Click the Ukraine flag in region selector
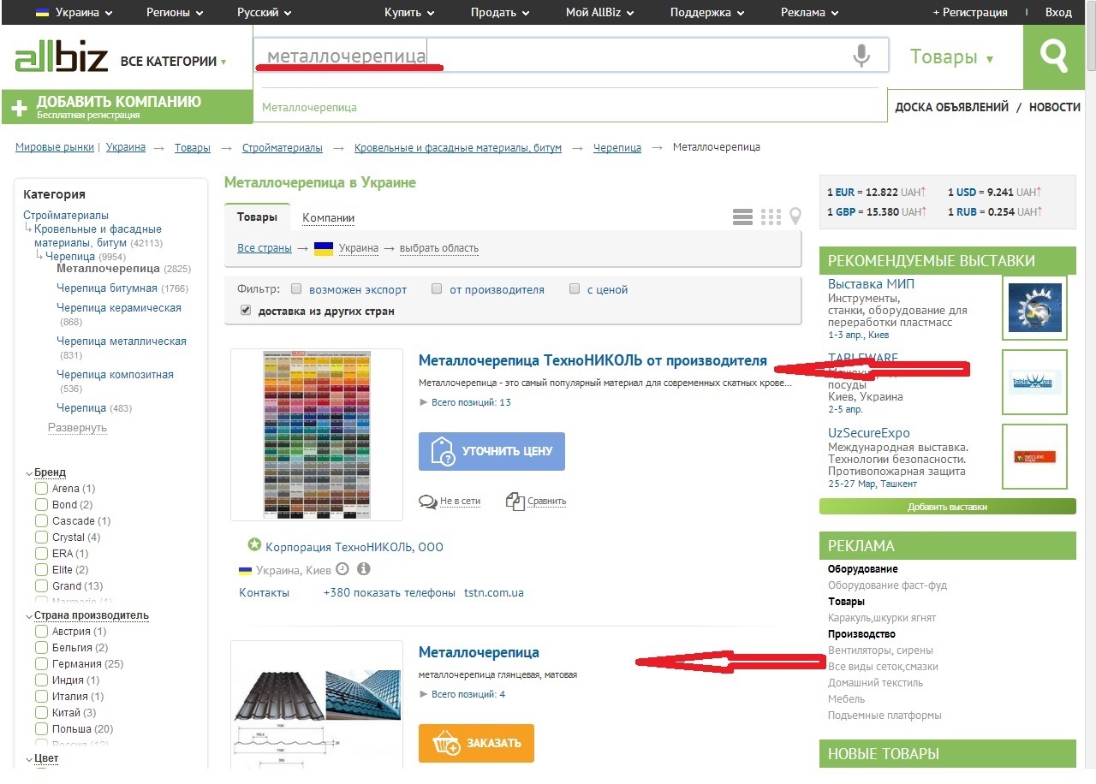 [x=324, y=248]
